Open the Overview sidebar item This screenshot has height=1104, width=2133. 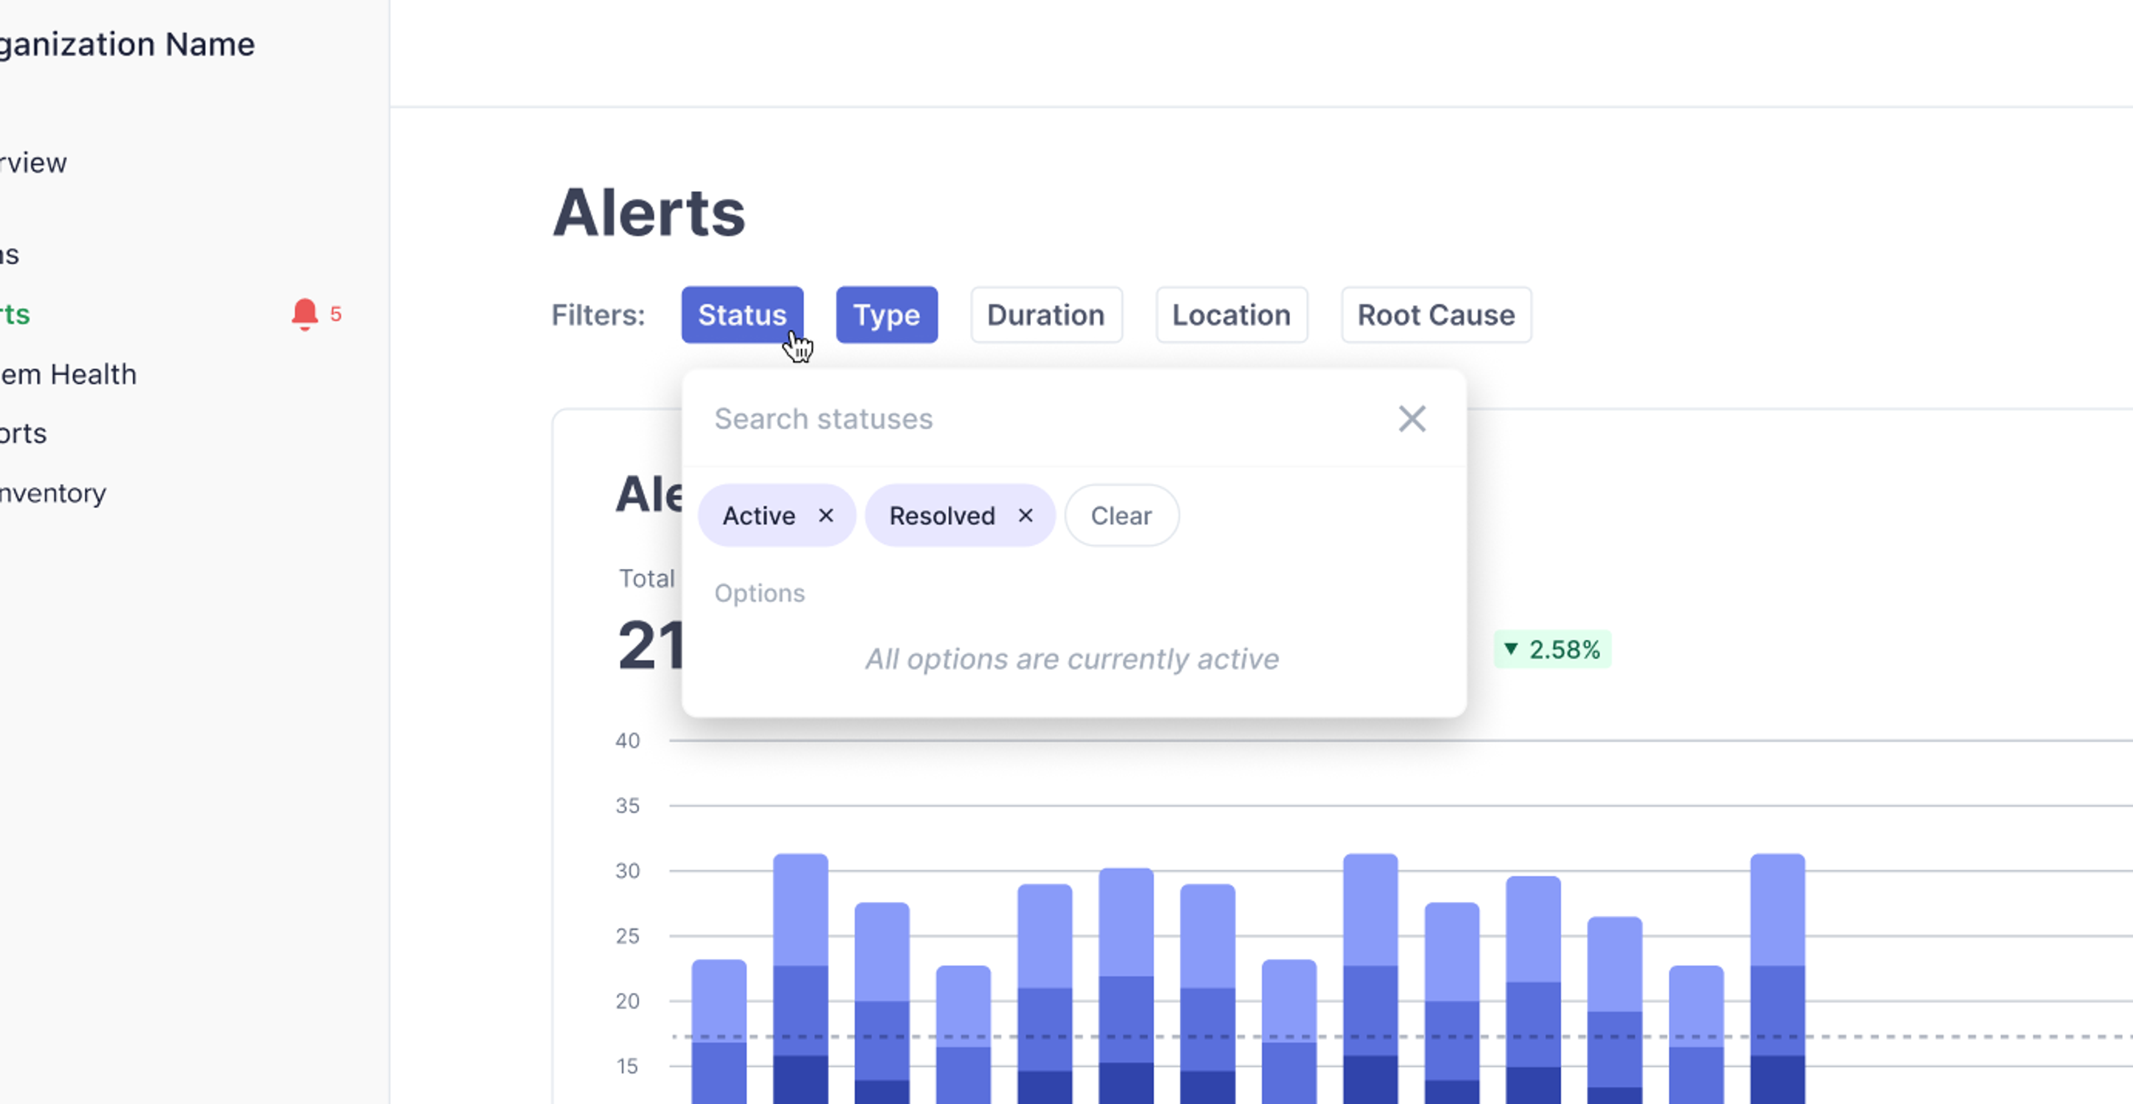click(x=33, y=163)
